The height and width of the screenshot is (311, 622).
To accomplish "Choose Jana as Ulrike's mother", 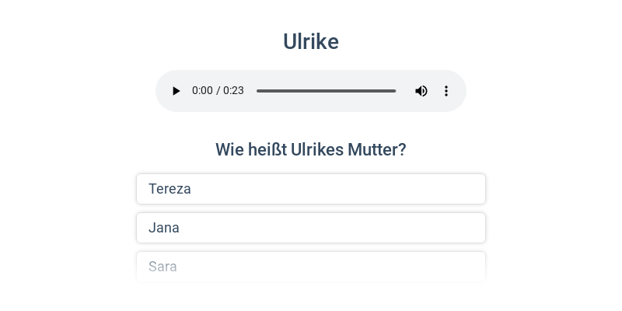I will coord(311,228).
